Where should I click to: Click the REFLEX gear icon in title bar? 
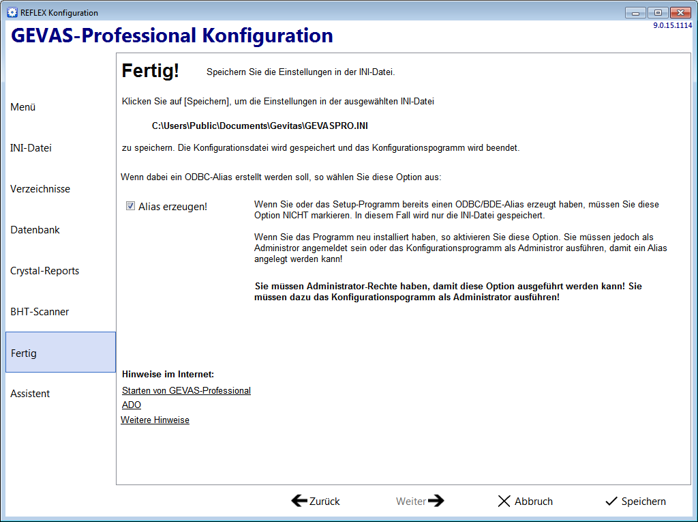click(x=12, y=12)
